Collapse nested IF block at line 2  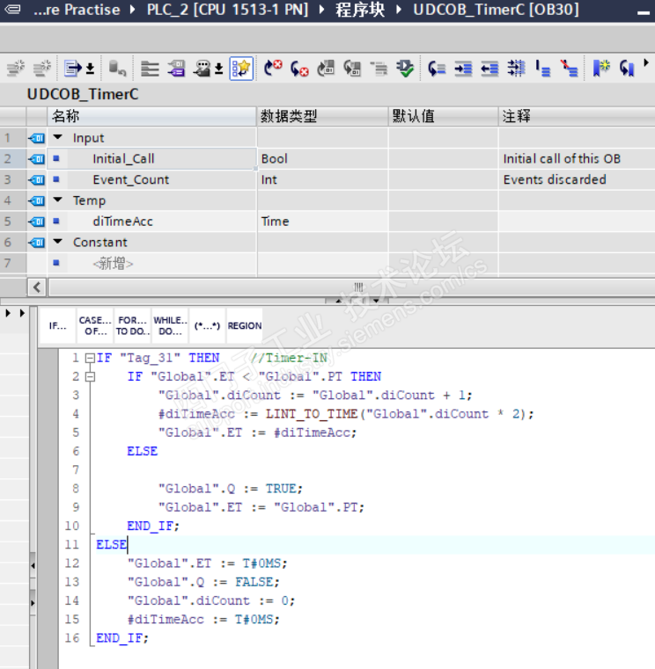pos(89,377)
